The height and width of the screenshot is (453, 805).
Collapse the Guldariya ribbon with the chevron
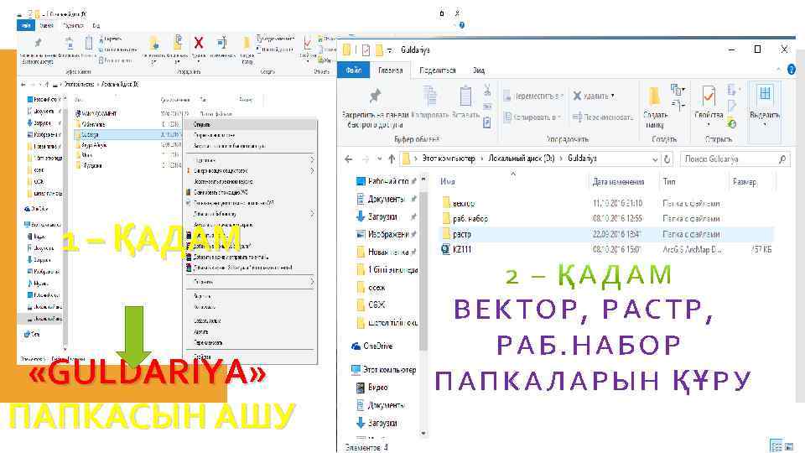[x=778, y=70]
